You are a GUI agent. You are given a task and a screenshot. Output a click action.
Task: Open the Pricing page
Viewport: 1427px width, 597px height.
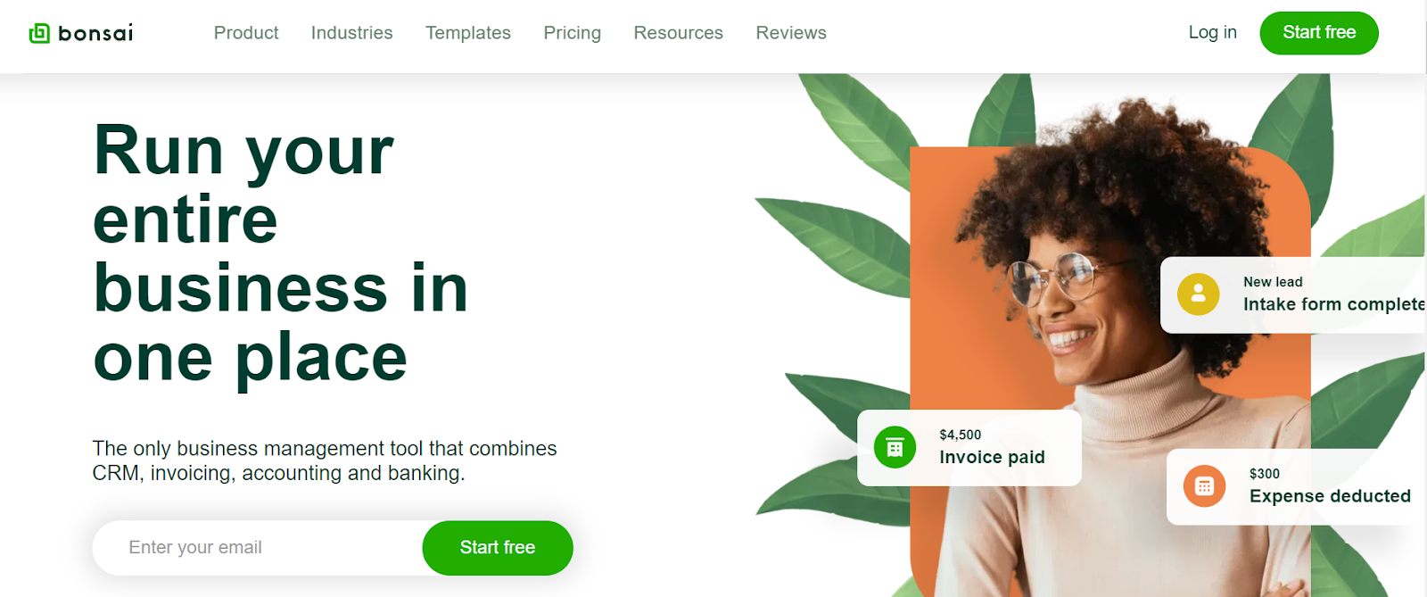[x=573, y=33]
